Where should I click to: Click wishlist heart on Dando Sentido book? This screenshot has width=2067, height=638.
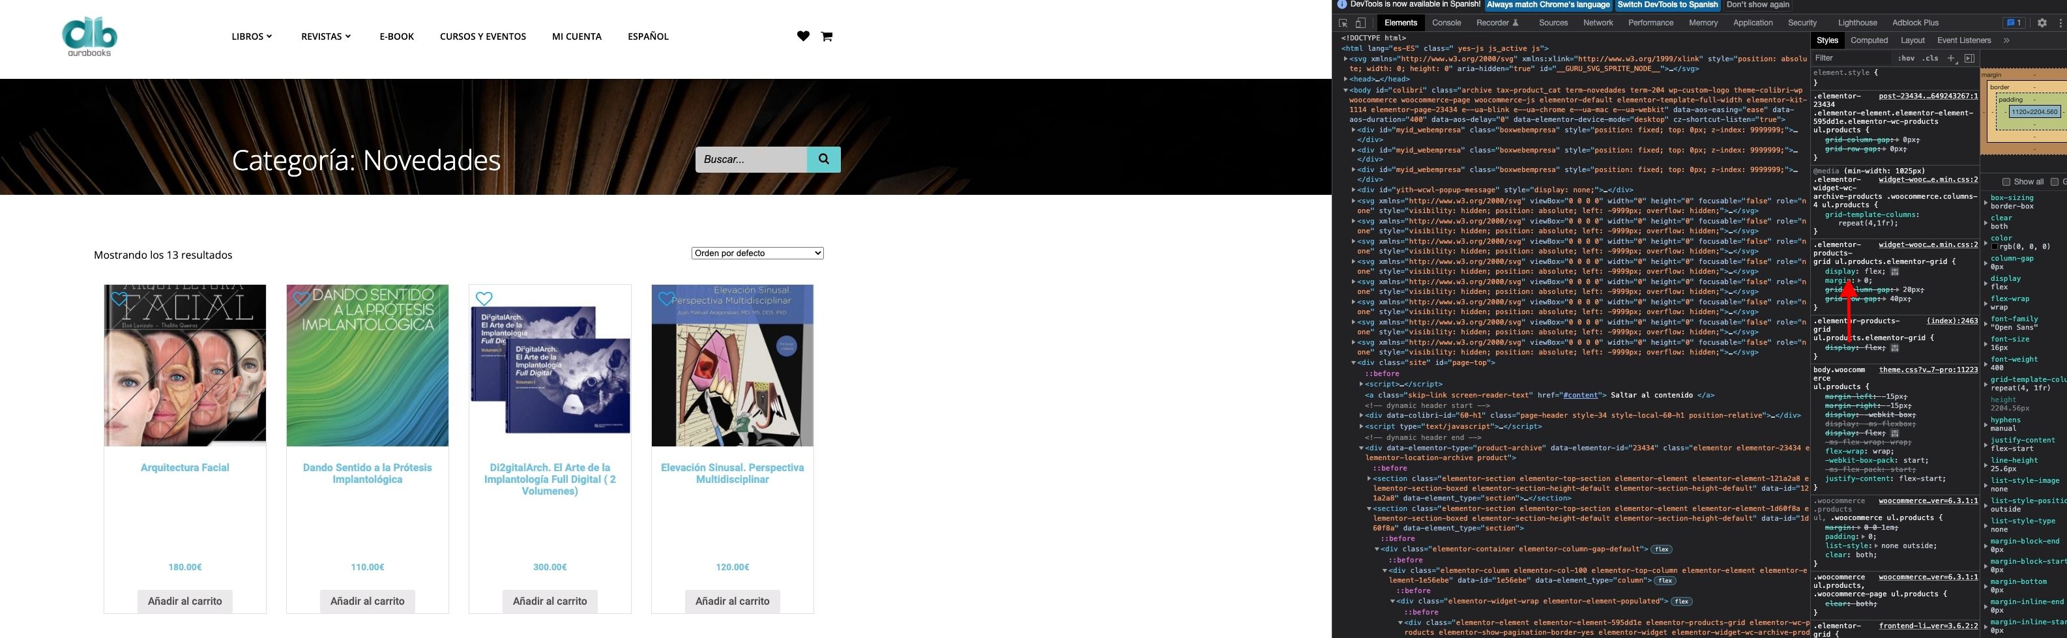click(301, 299)
